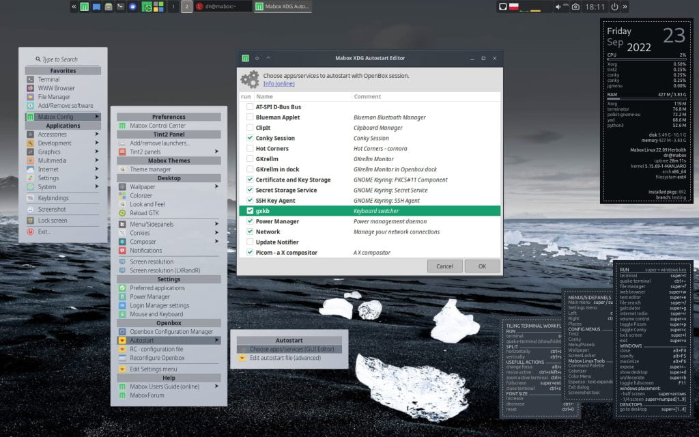Confirm autostart changes with OK
This screenshot has height=437, width=699.
click(481, 266)
